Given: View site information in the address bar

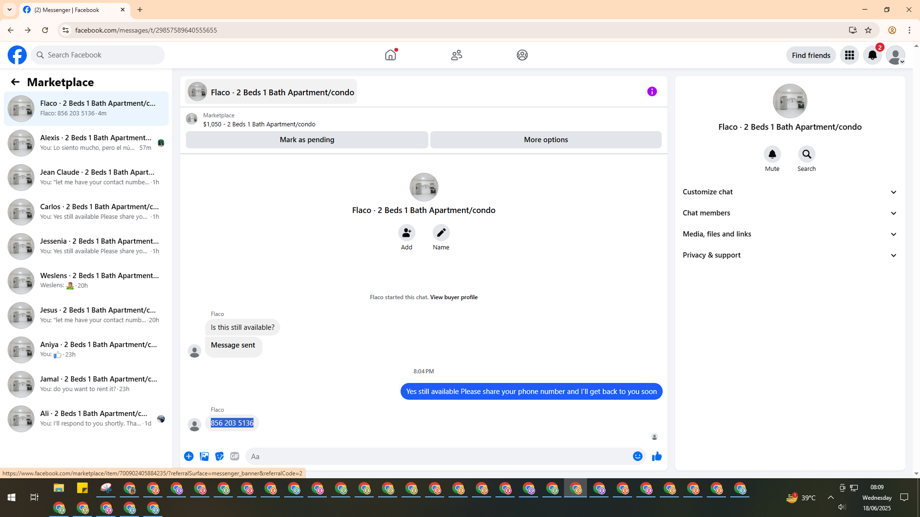Looking at the screenshot, I should [x=66, y=30].
